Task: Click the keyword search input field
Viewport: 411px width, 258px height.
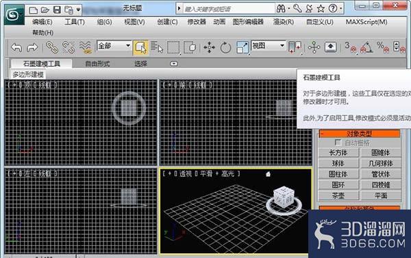Action: pyautogui.click(x=229, y=9)
